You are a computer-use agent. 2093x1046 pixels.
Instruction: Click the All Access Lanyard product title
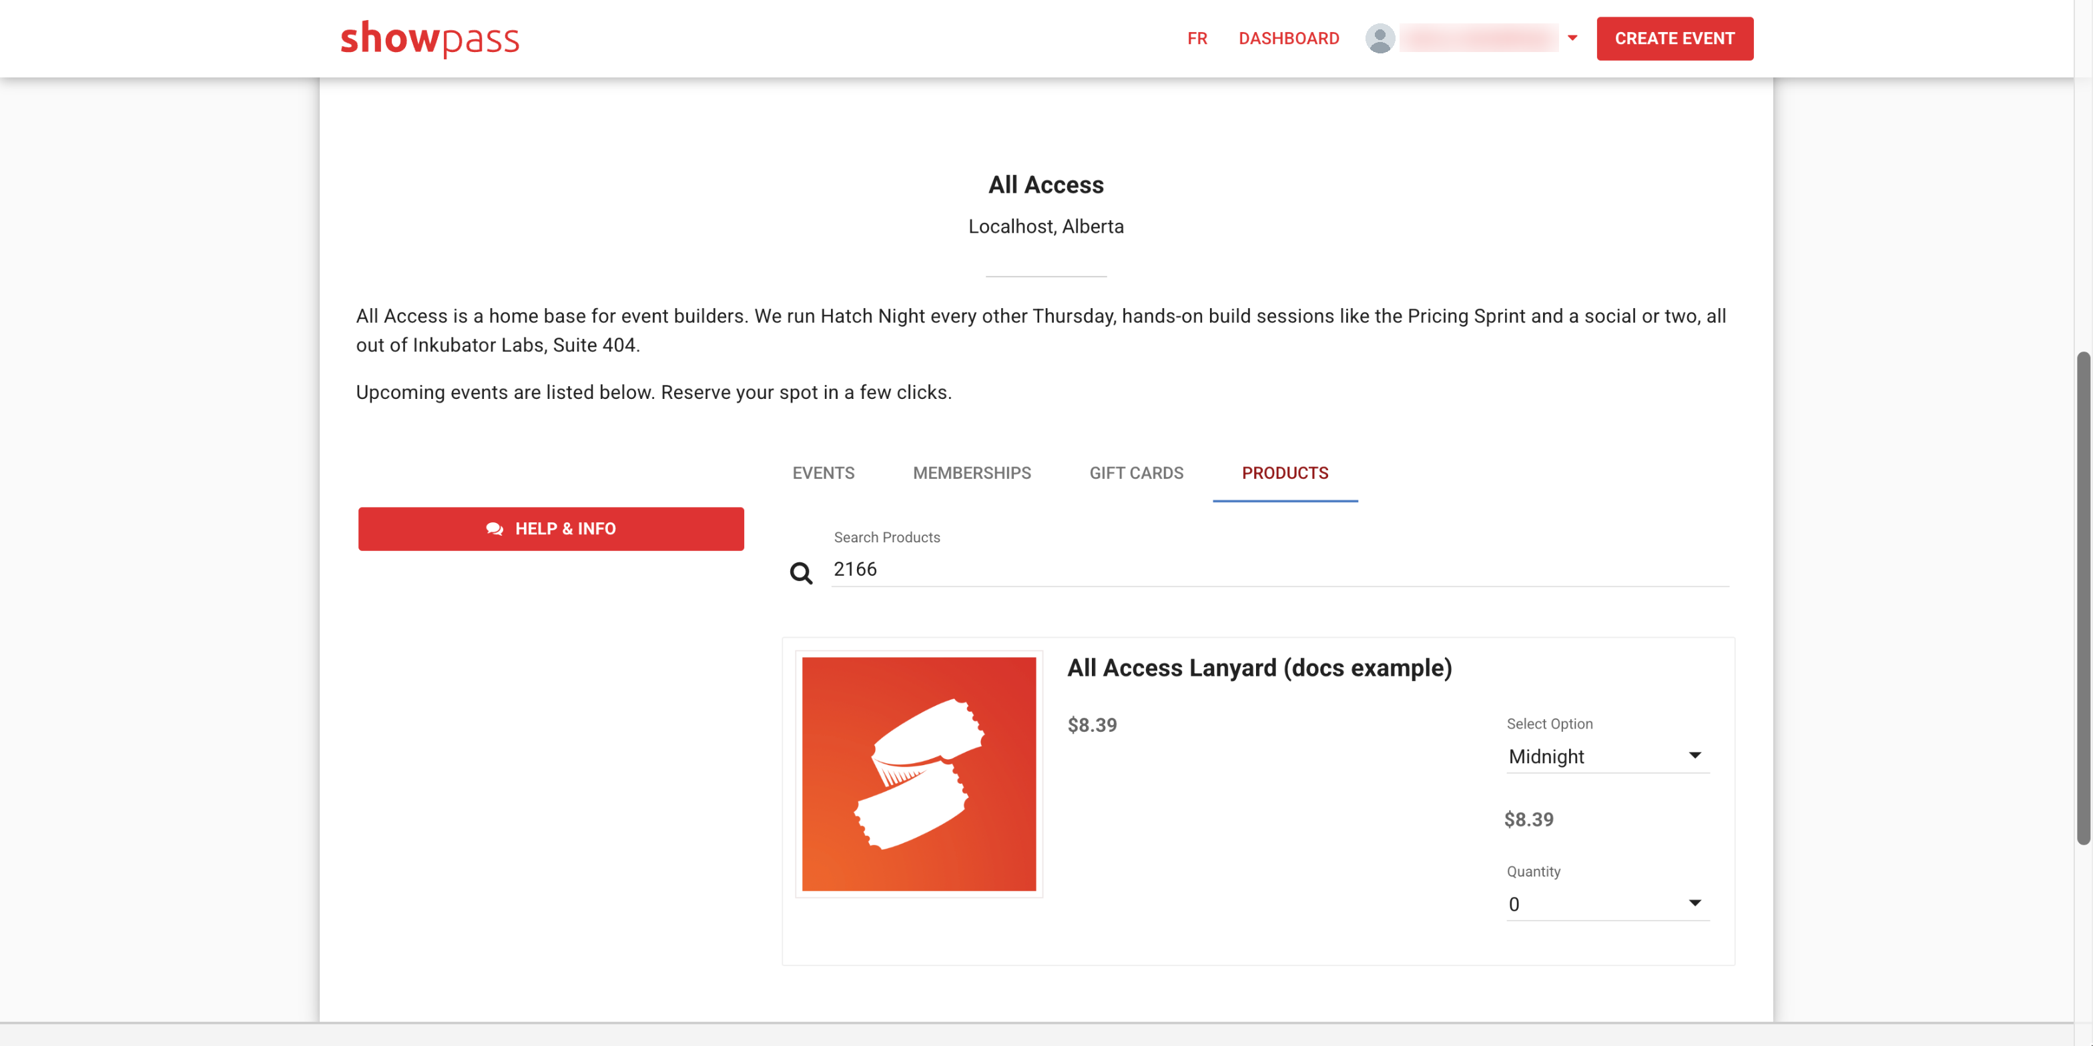pos(1259,668)
